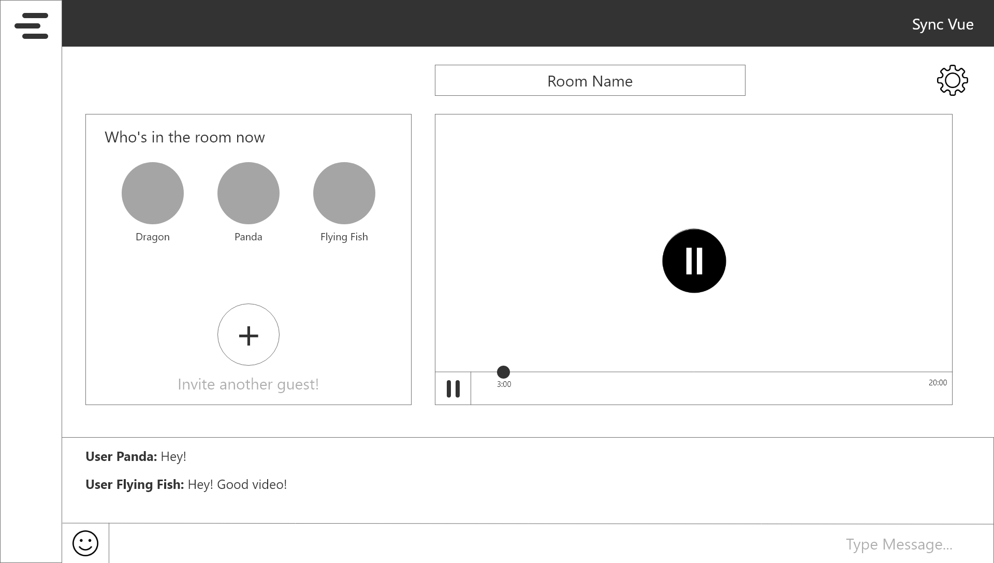Viewport: 994px width, 563px height.
Task: Click the 20:00 end time label
Action: [x=938, y=383]
